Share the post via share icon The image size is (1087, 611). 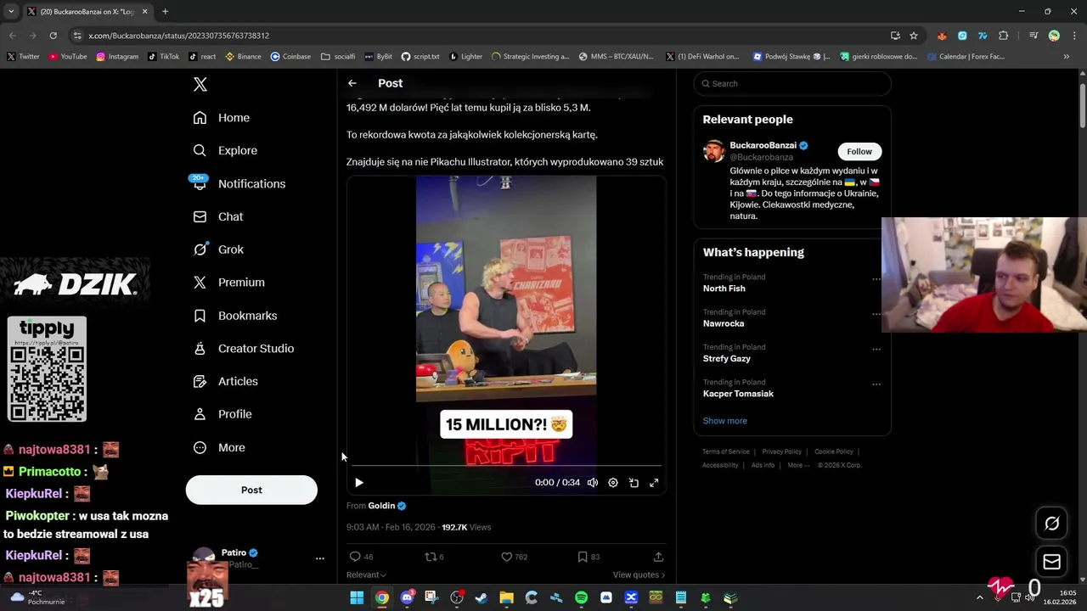[658, 557]
